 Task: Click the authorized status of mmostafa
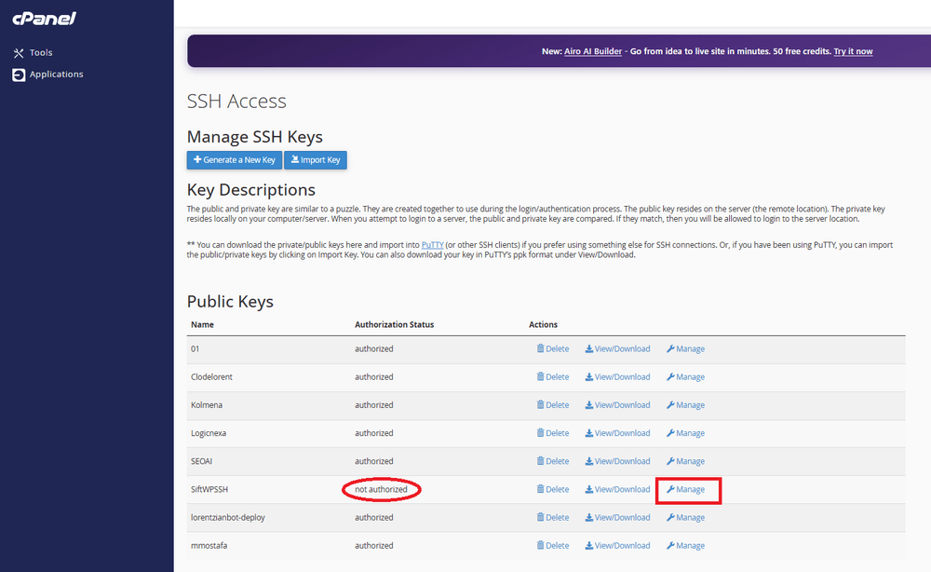(374, 545)
